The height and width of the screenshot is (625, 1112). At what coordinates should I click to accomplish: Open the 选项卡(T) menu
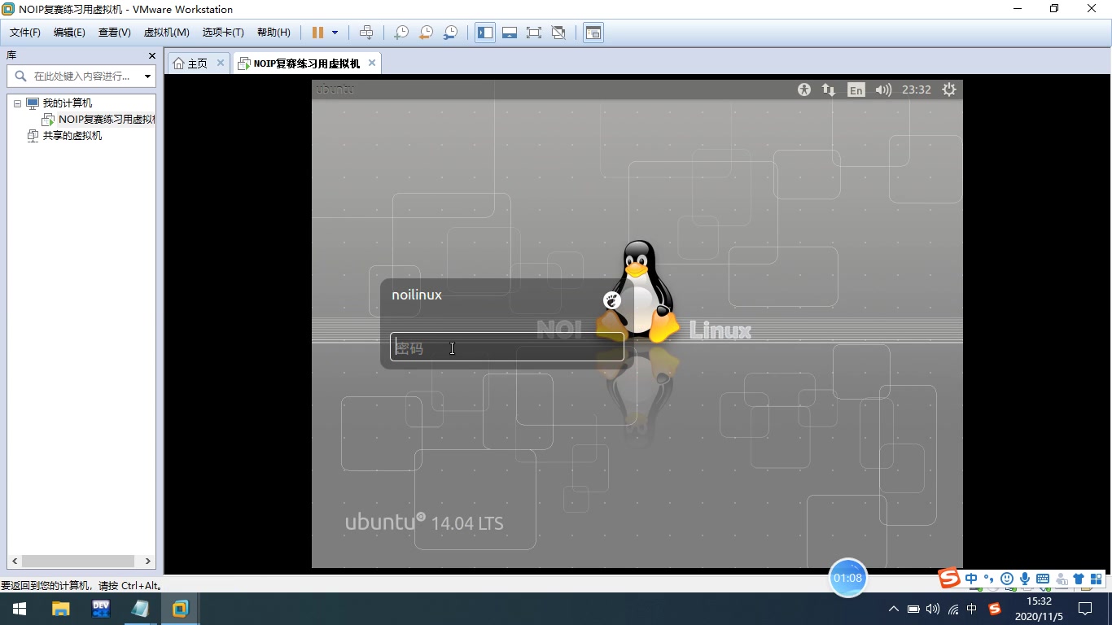[x=223, y=33]
